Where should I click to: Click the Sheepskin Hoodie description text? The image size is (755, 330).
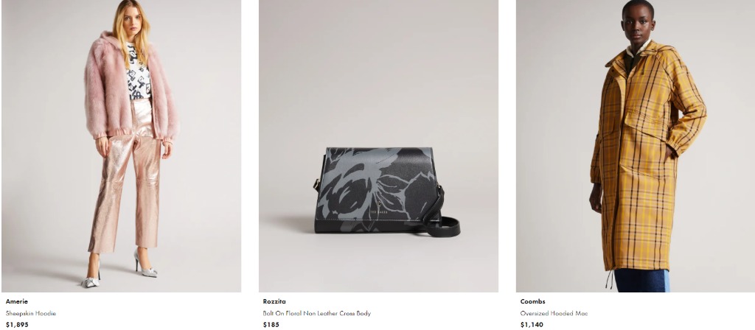click(31, 313)
